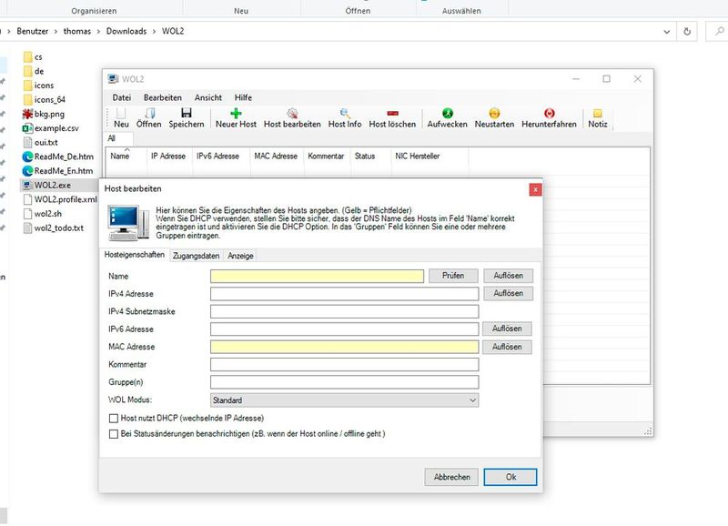Screen dimensions: 728x526
Task: Switch to the Anzeige tab
Action: (240, 257)
